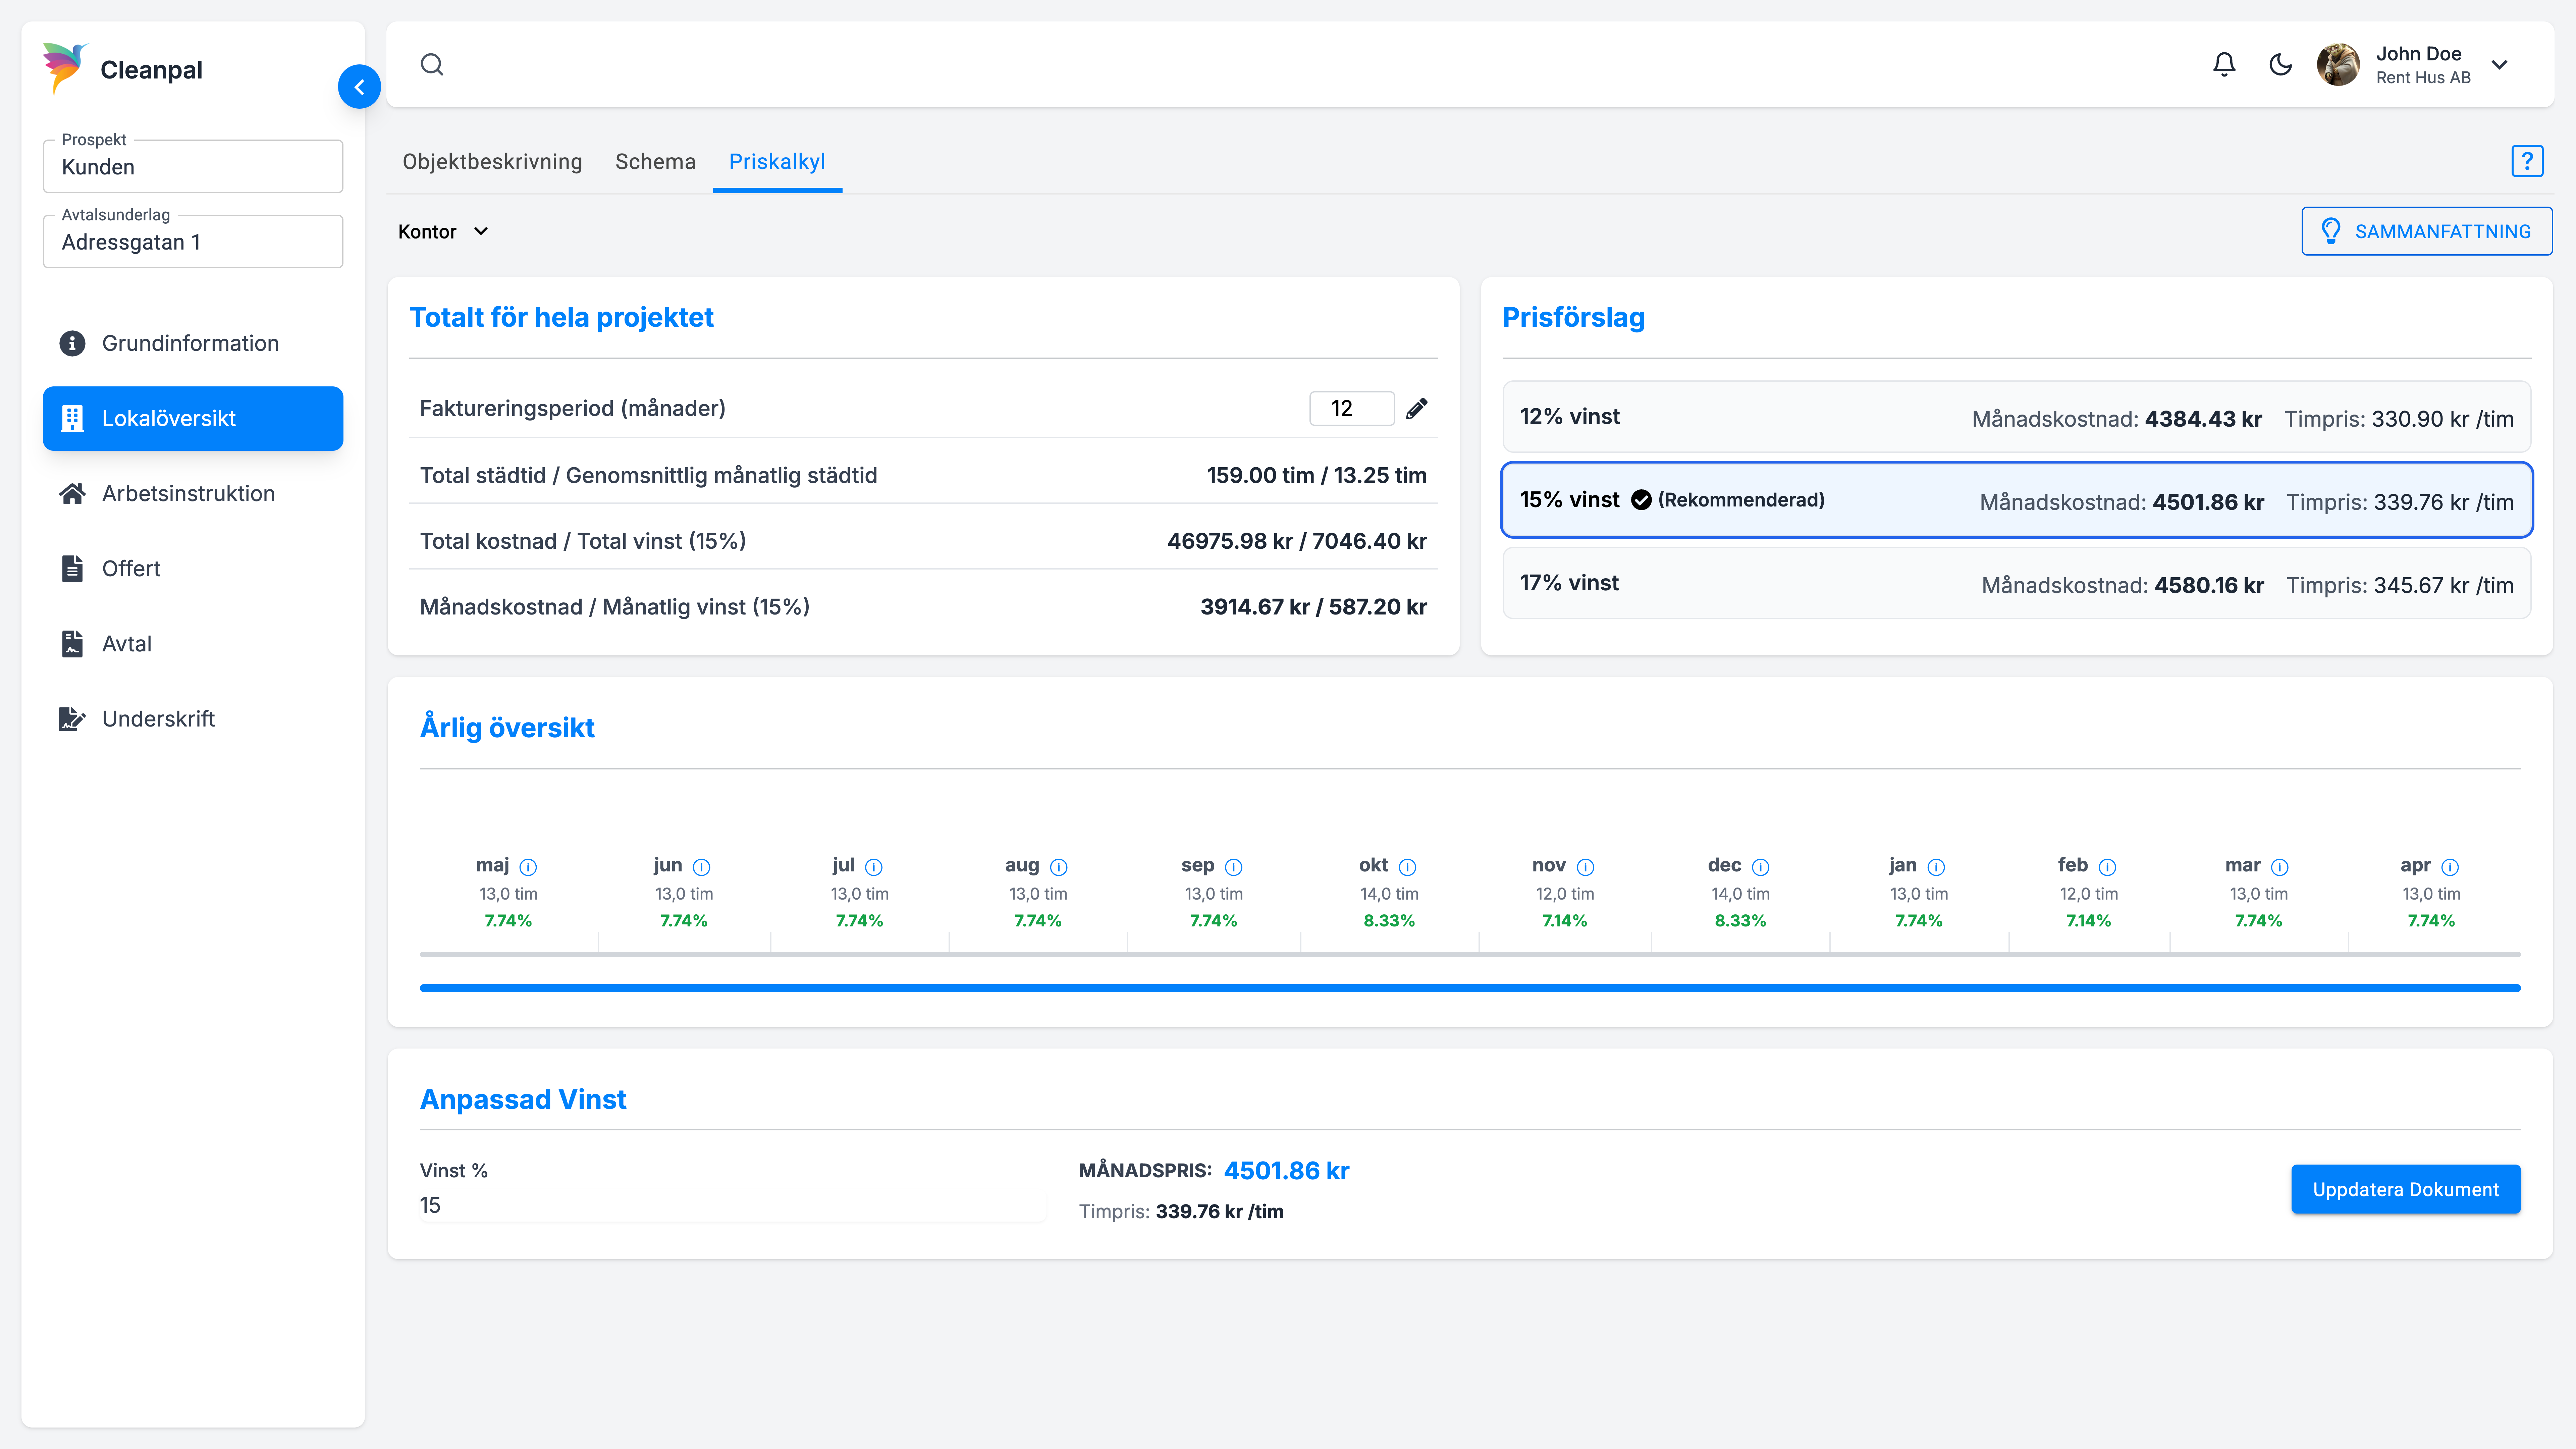The height and width of the screenshot is (1449, 2576).
Task: Edit billing period with pencil icon
Action: 1417,408
